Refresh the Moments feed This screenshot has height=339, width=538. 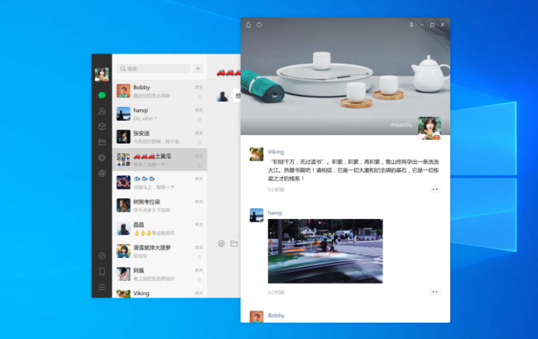coord(259,25)
